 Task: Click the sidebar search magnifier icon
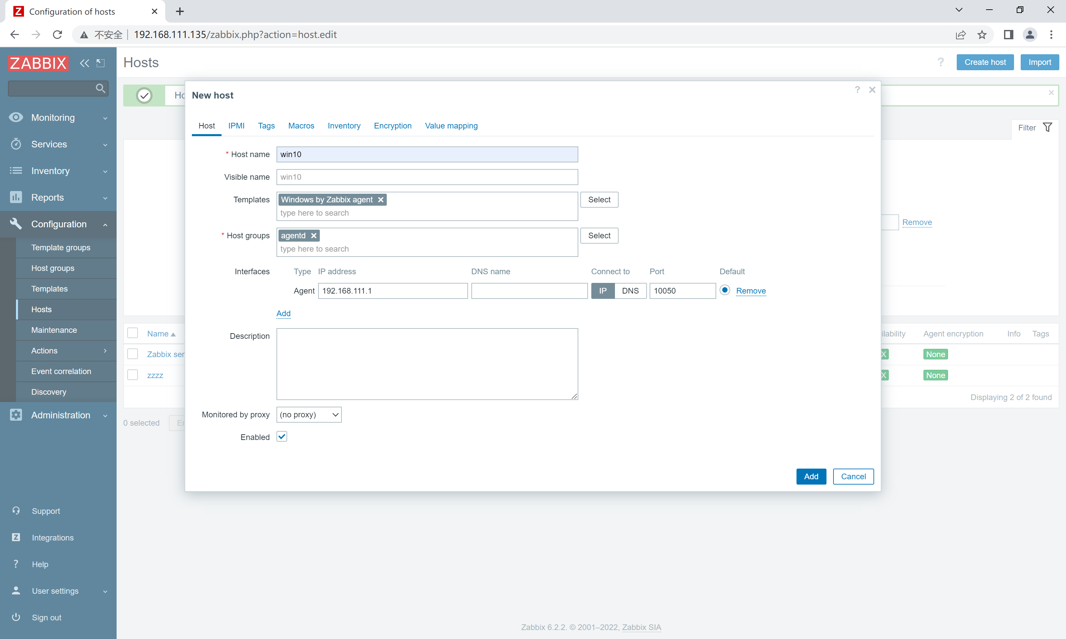coord(100,88)
